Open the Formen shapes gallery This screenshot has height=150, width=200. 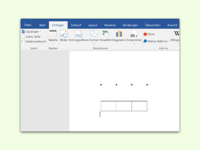(94, 34)
